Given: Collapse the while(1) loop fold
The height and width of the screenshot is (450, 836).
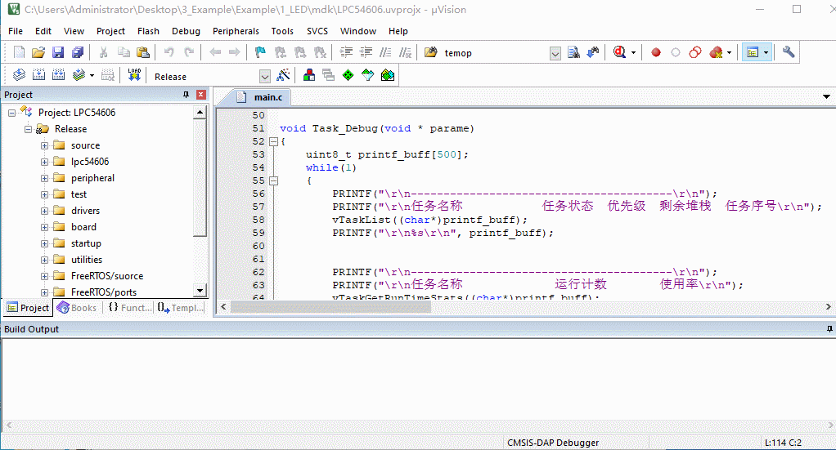Looking at the screenshot, I should [273, 180].
